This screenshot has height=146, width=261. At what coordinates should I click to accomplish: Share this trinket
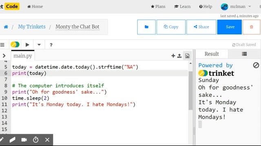(x=201, y=27)
